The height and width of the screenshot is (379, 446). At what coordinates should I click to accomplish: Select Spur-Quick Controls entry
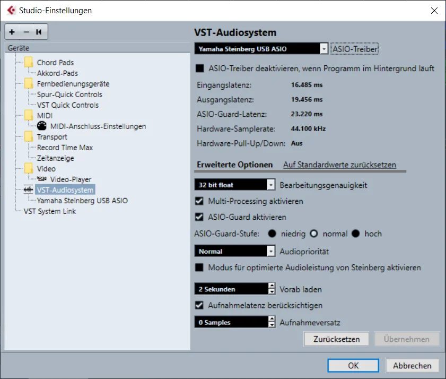(x=69, y=94)
